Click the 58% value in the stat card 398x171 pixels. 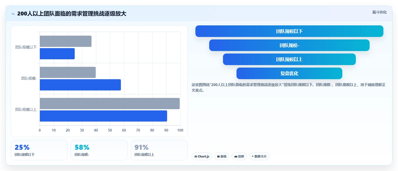click(82, 147)
